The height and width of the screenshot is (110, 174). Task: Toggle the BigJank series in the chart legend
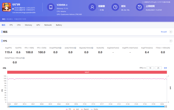coord(85,109)
